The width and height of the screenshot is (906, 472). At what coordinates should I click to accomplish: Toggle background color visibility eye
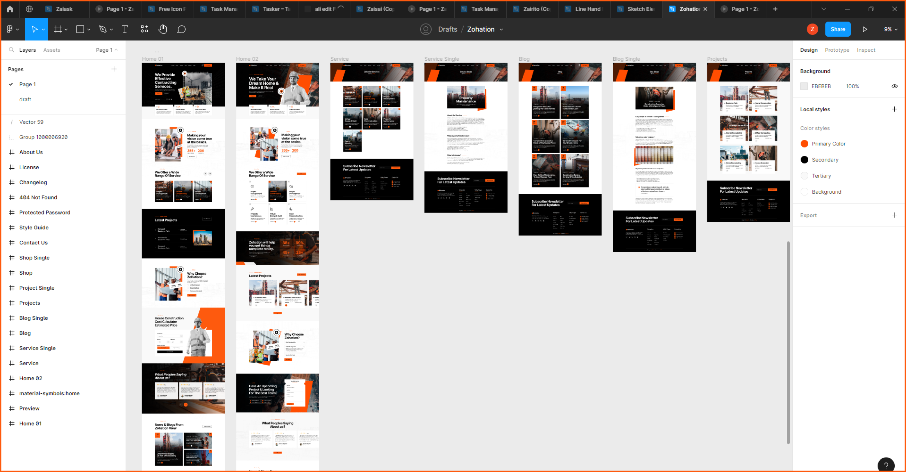(x=894, y=87)
